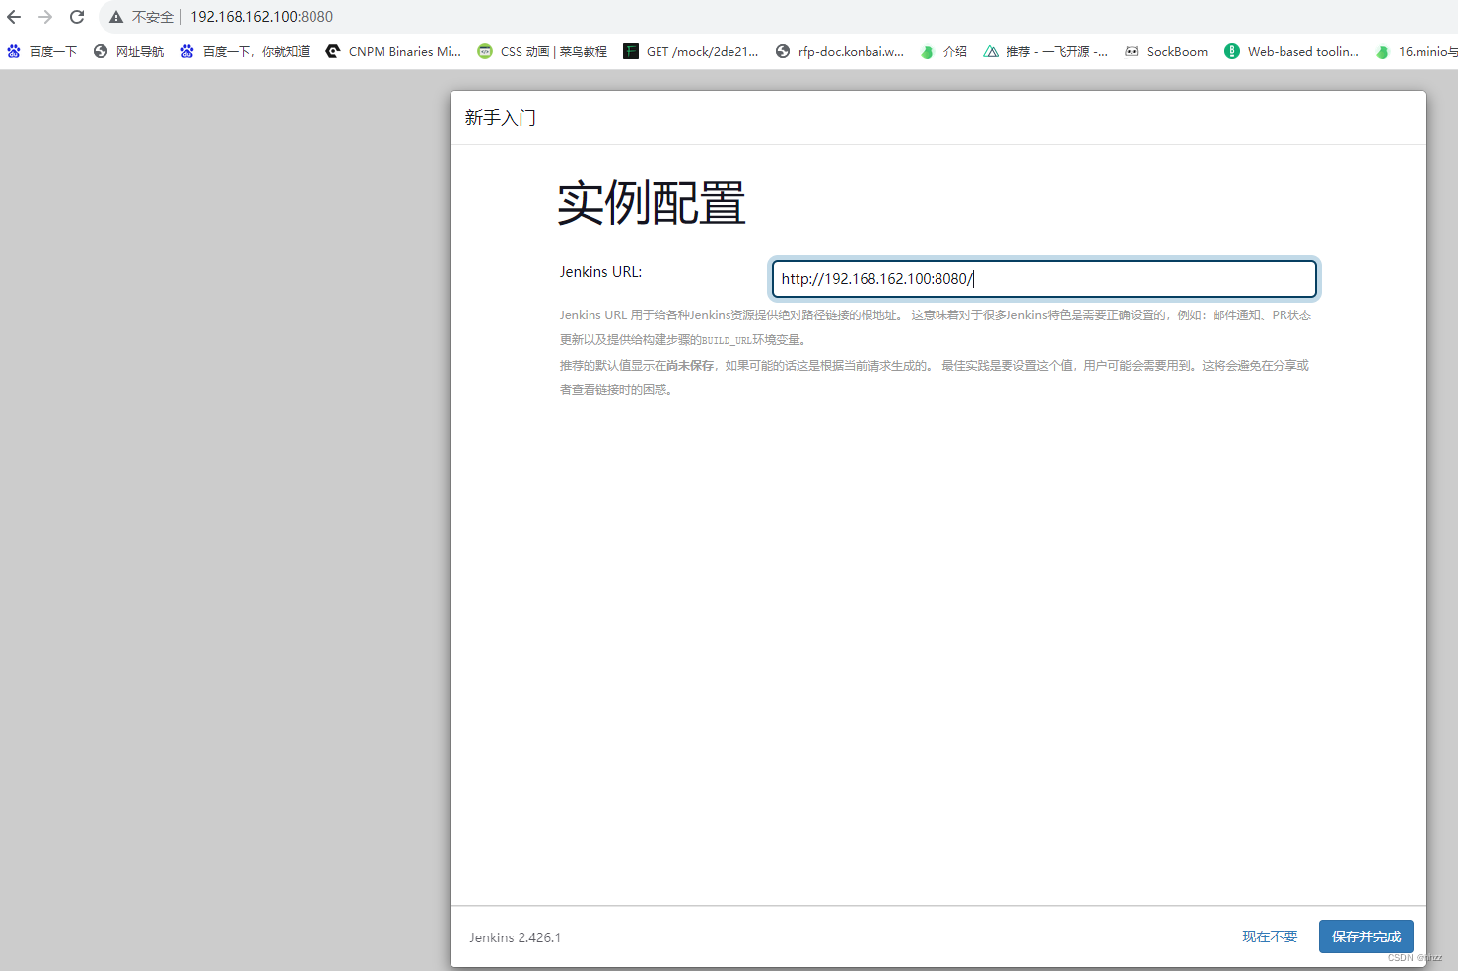The width and height of the screenshot is (1458, 971).
Task: Select the address bar URL 192.168.162.100:8080
Action: (261, 17)
